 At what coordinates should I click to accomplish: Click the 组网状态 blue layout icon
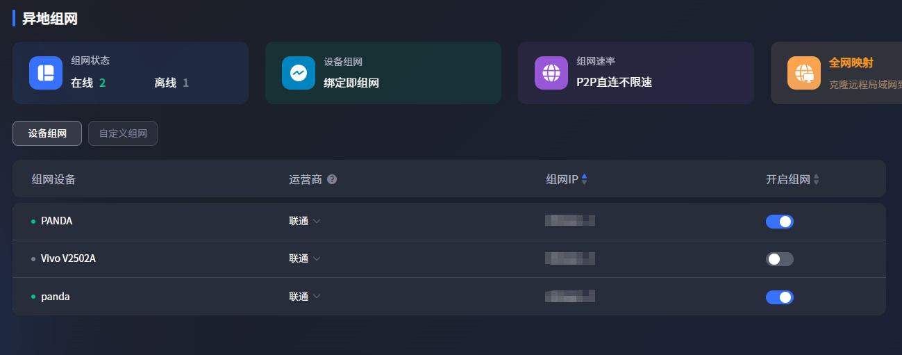(46, 73)
